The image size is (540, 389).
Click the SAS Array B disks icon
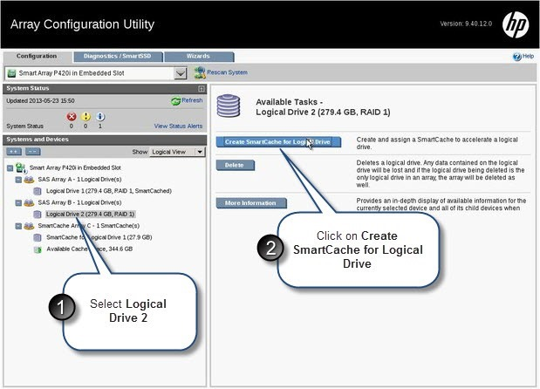[29, 202]
